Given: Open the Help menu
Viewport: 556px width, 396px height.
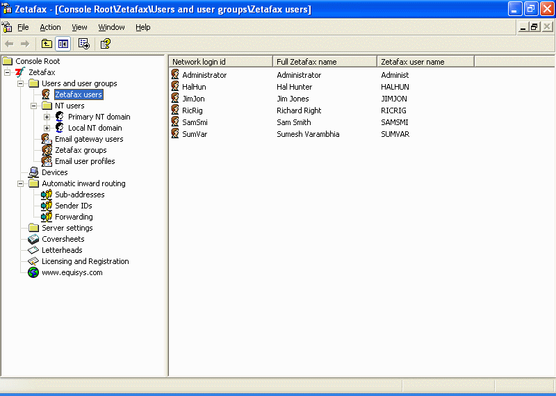Looking at the screenshot, I should (x=143, y=27).
